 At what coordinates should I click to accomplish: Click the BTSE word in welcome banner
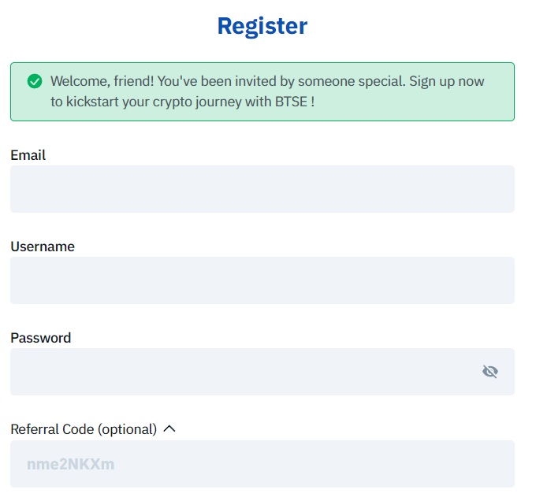coord(291,102)
